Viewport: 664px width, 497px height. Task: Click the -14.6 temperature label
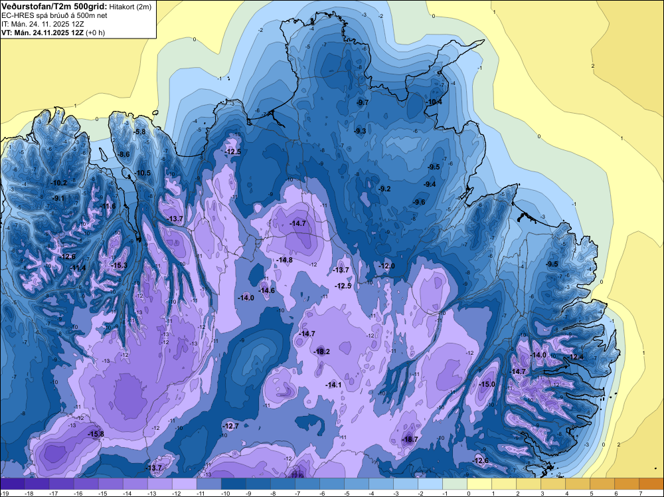[x=267, y=290]
